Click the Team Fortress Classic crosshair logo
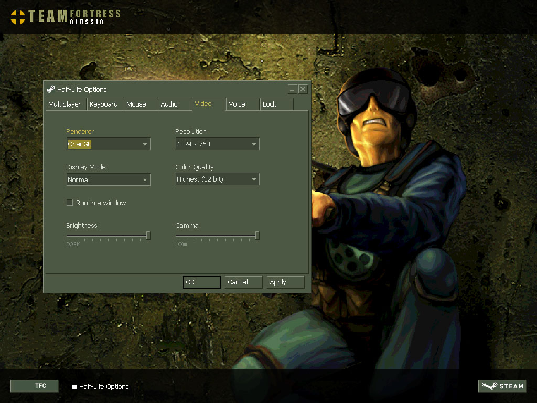Screen dimensions: 537x403 18,17
